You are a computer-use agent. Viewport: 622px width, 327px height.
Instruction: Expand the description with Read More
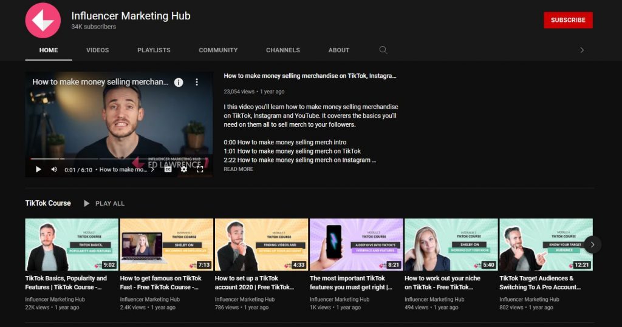(238, 169)
